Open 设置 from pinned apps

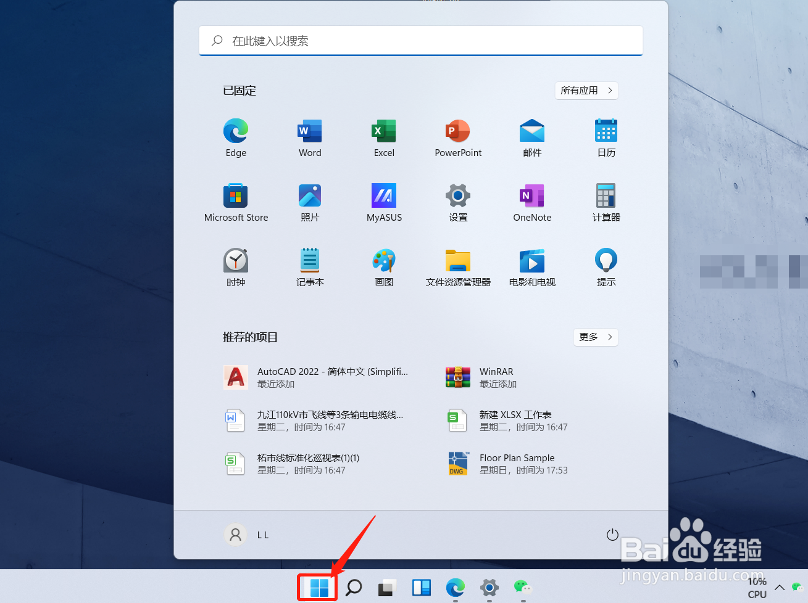pos(458,203)
